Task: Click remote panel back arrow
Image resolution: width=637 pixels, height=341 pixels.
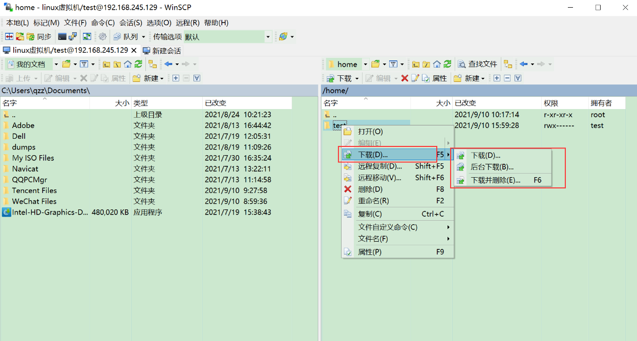Action: 523,64
